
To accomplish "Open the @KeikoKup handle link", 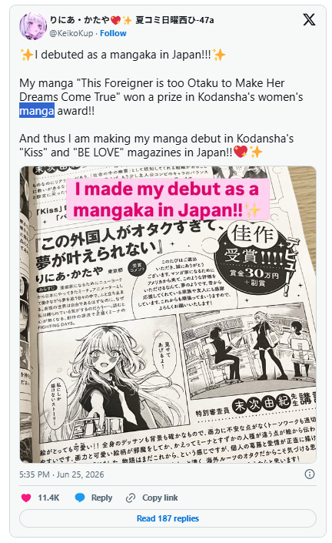I will point(71,33).
